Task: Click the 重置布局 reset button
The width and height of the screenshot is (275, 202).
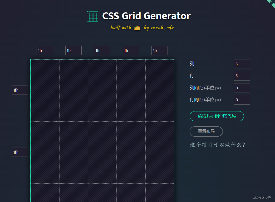Action: pyautogui.click(x=206, y=131)
